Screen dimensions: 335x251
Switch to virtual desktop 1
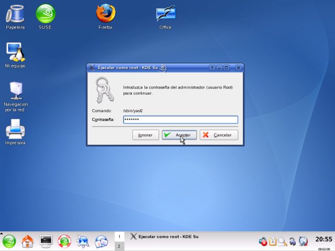pos(119,236)
